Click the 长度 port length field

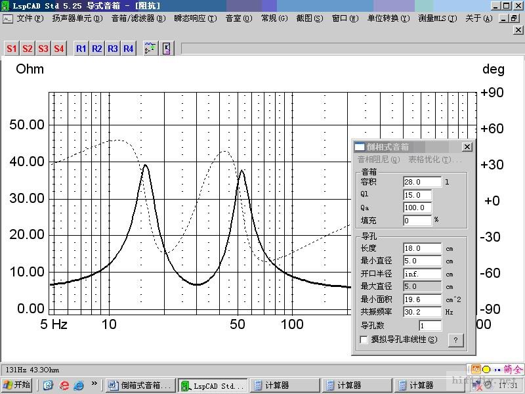(x=422, y=248)
